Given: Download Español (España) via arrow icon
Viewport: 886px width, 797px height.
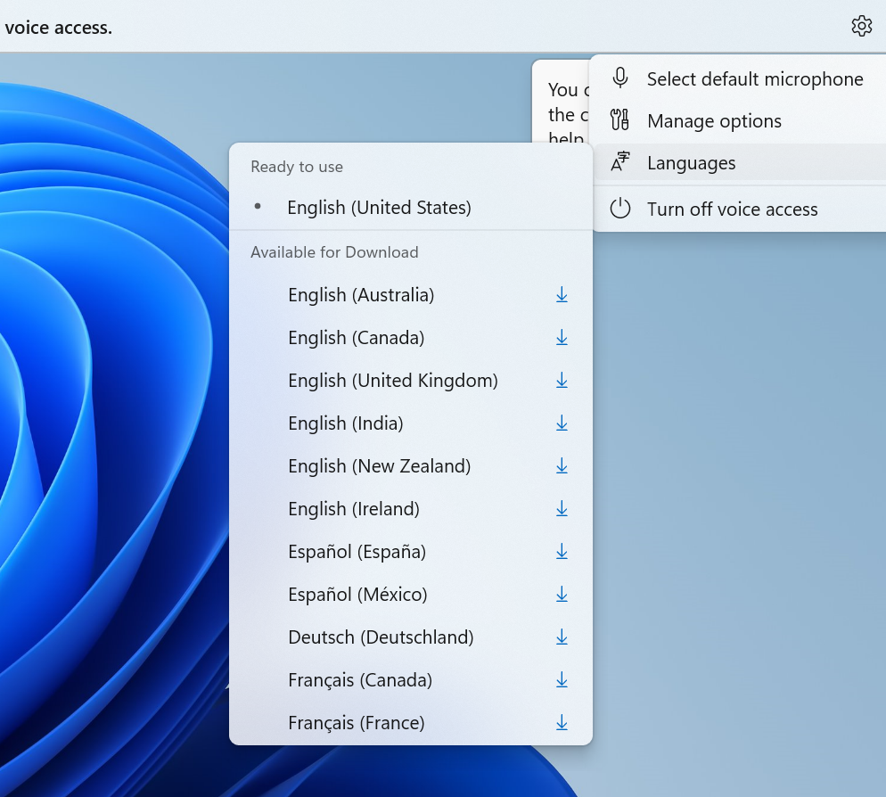Looking at the screenshot, I should coord(561,551).
